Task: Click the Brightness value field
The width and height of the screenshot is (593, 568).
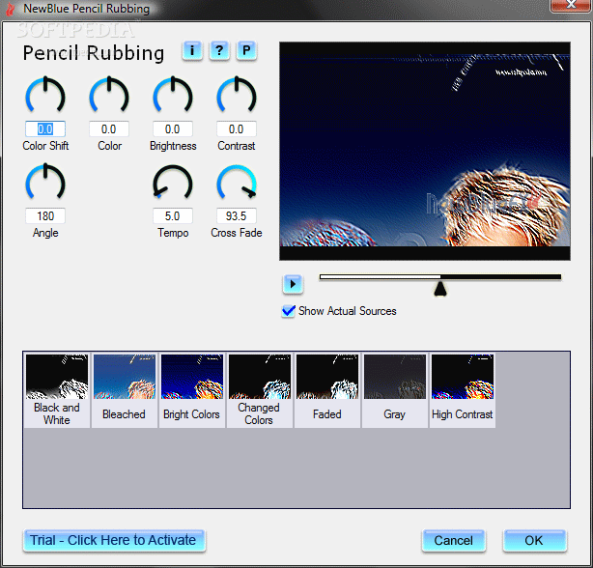Action: (173, 128)
